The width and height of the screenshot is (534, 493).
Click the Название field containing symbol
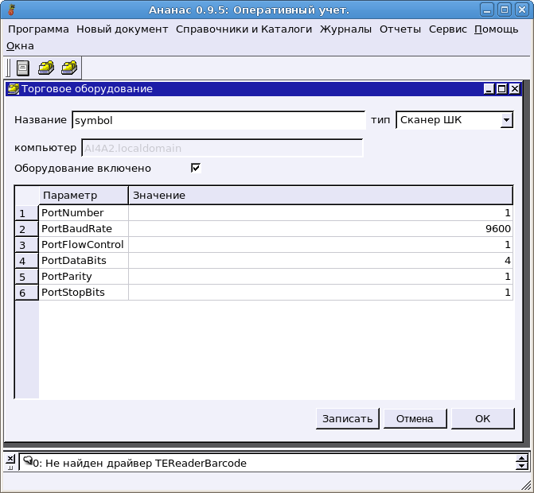[218, 120]
